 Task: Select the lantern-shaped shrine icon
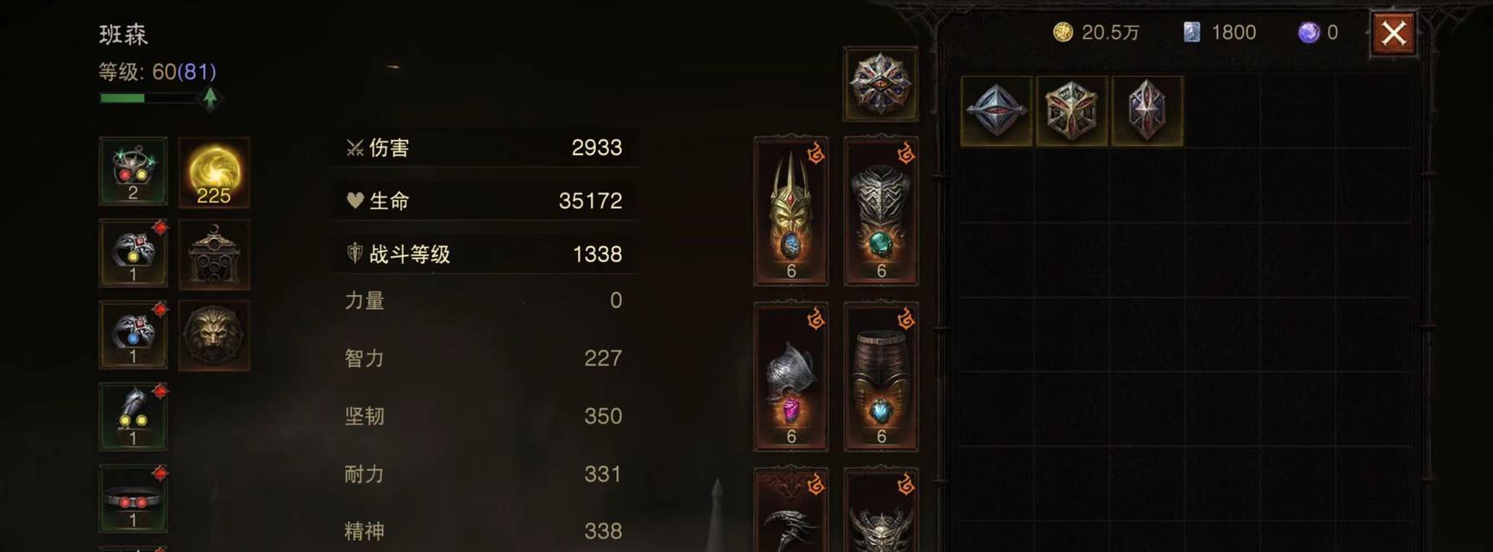click(214, 254)
